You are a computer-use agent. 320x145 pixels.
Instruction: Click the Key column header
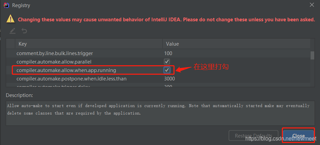[89, 44]
